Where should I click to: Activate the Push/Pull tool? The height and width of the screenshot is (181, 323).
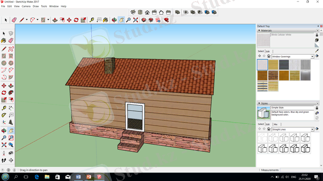[x=55, y=19]
